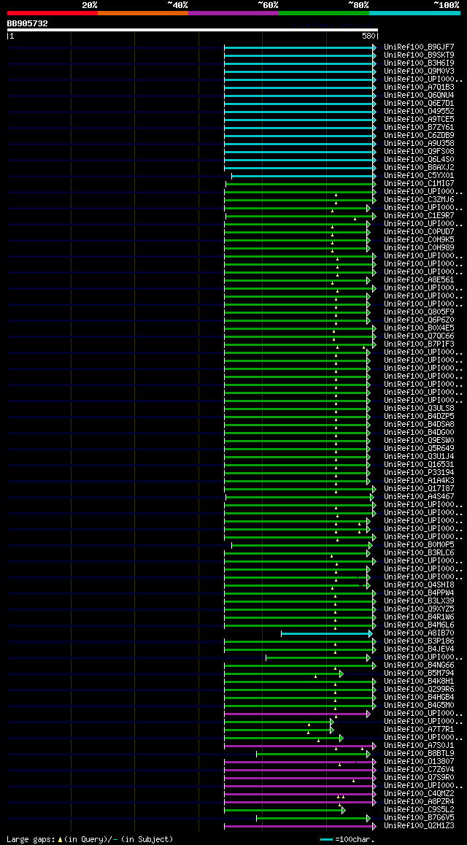Click UniRef100_C3ZMJ6 label
The width and height of the screenshot is (467, 845).
pos(419,199)
